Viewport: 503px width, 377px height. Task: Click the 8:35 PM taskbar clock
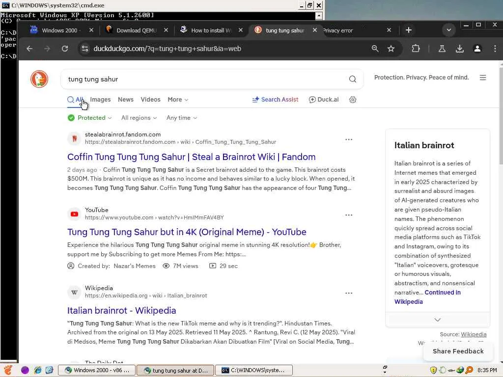[487, 370]
